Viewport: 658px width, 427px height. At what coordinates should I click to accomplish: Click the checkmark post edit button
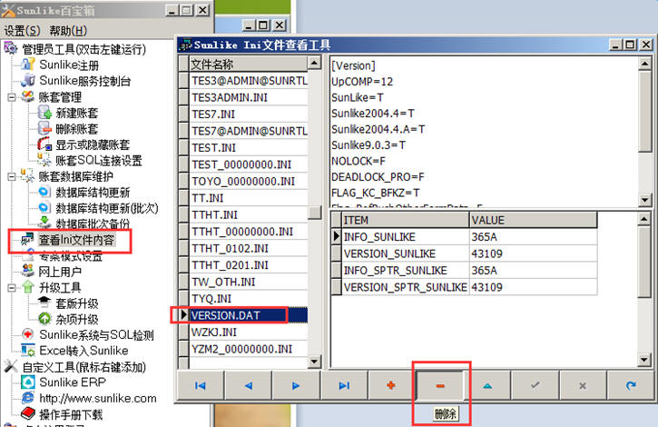[535, 385]
